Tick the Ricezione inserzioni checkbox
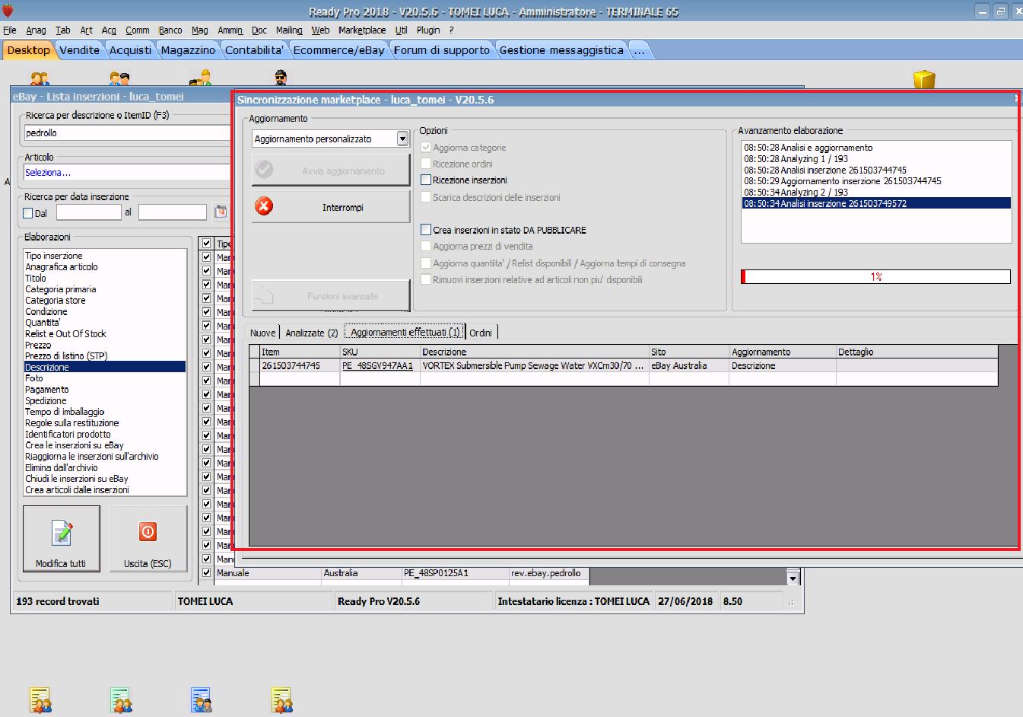This screenshot has width=1023, height=717. click(x=426, y=180)
